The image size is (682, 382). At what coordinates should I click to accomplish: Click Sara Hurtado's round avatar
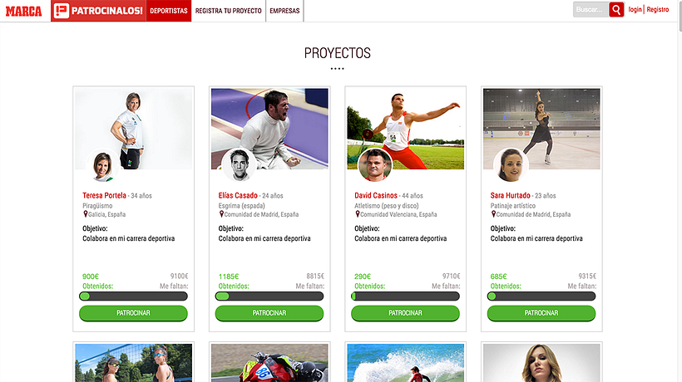(x=511, y=165)
